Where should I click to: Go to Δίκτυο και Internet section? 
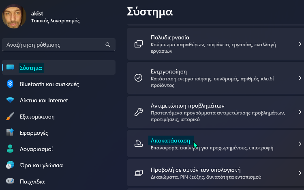click(x=44, y=100)
